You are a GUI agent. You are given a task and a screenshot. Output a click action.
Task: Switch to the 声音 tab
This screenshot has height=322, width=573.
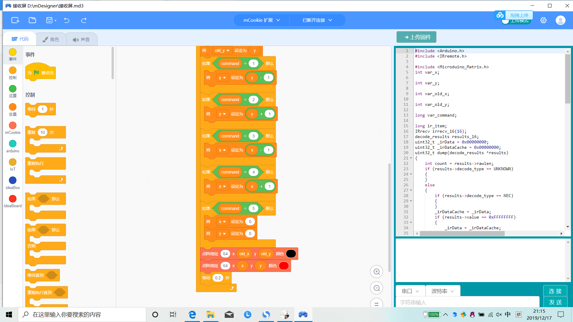tap(81, 39)
